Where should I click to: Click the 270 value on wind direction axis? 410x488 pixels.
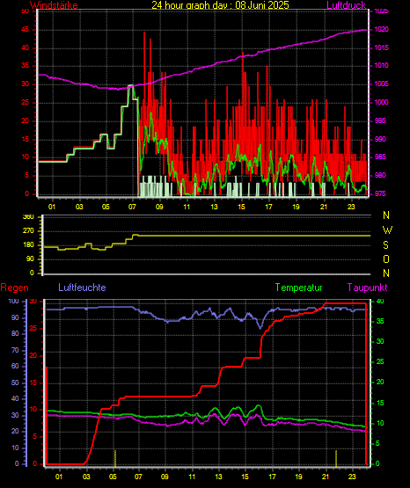[29, 231]
